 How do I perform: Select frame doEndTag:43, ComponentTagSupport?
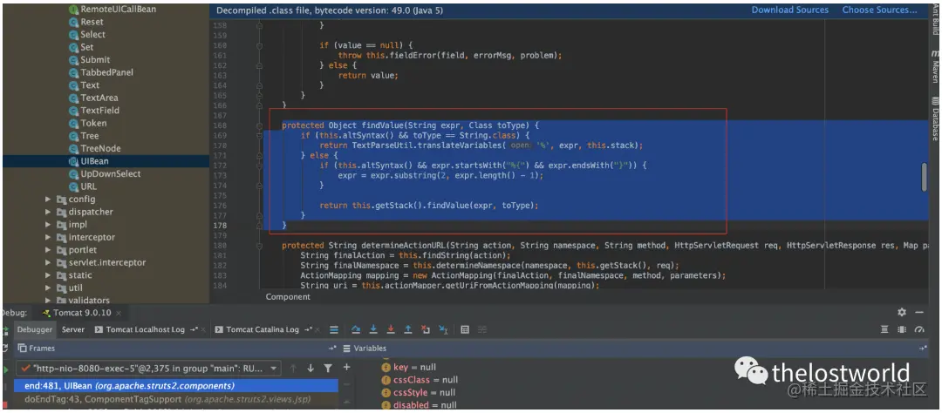pos(176,399)
